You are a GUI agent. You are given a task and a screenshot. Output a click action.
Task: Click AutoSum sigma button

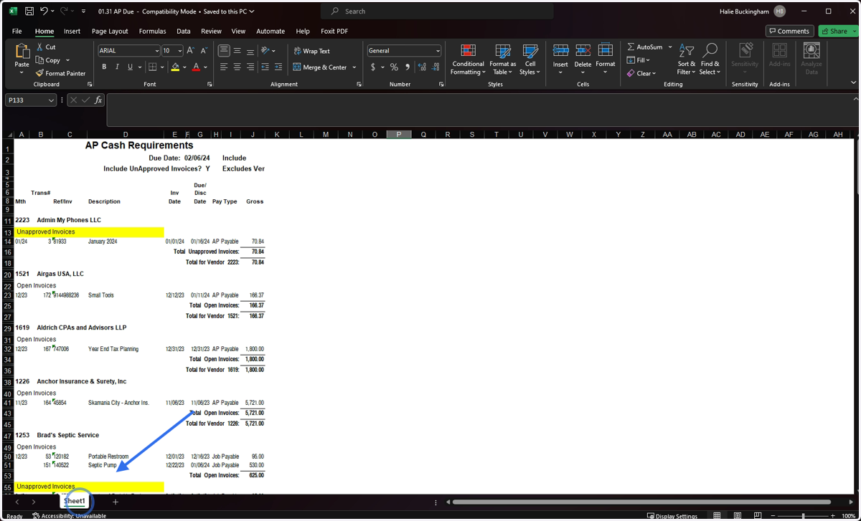[644, 47]
